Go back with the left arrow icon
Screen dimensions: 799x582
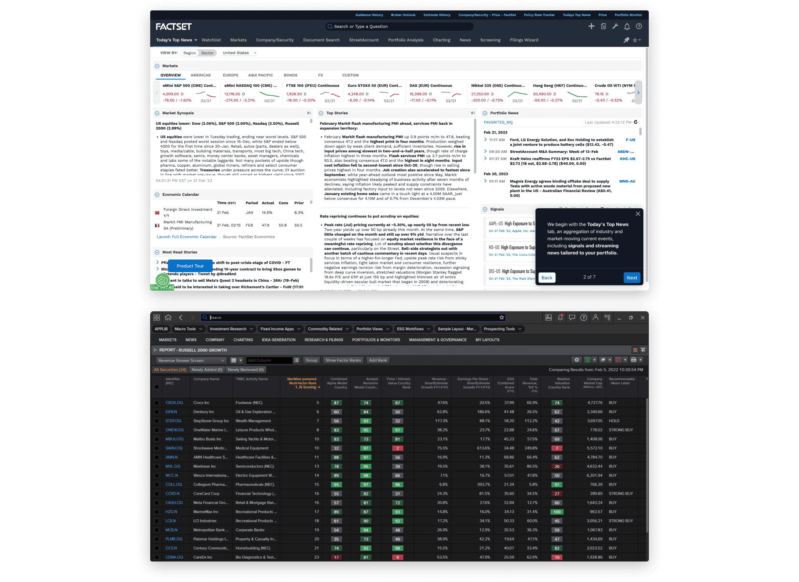pyautogui.click(x=181, y=317)
